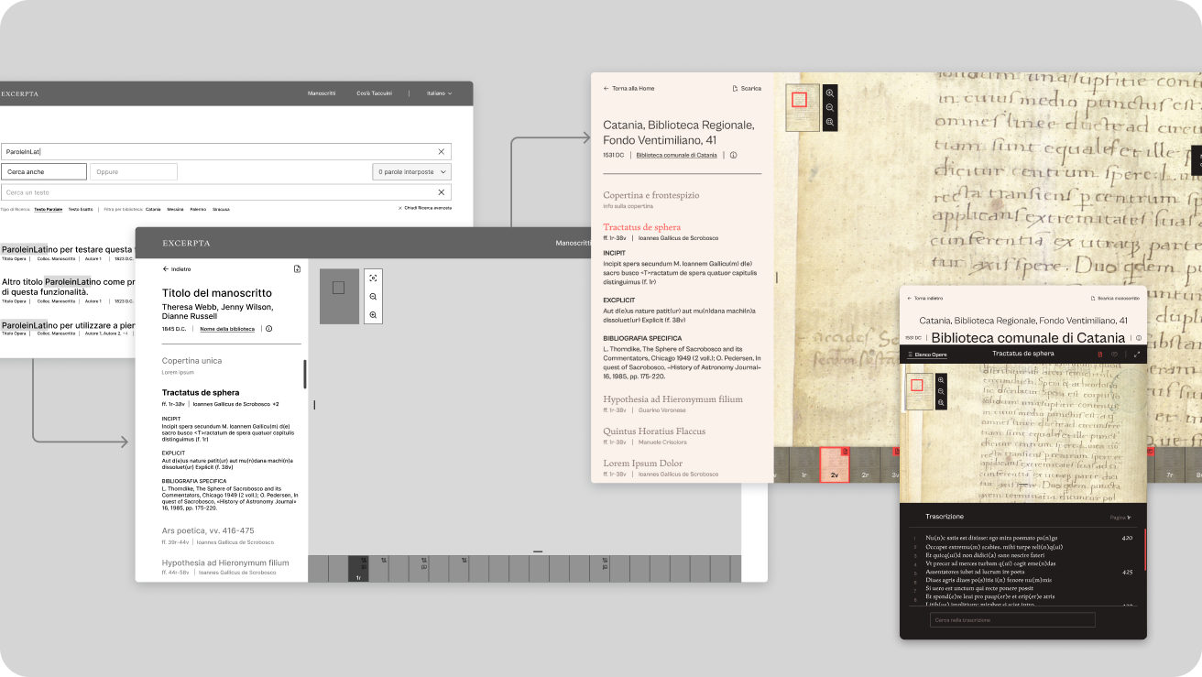The width and height of the screenshot is (1202, 677).
Task: Toggle Palermo library filter
Action: coord(198,209)
